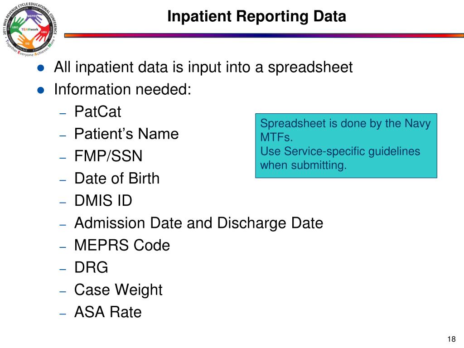Screen dimensions: 464x348
Task: Click the gradient divider line under title
Action: click(x=264, y=35)
